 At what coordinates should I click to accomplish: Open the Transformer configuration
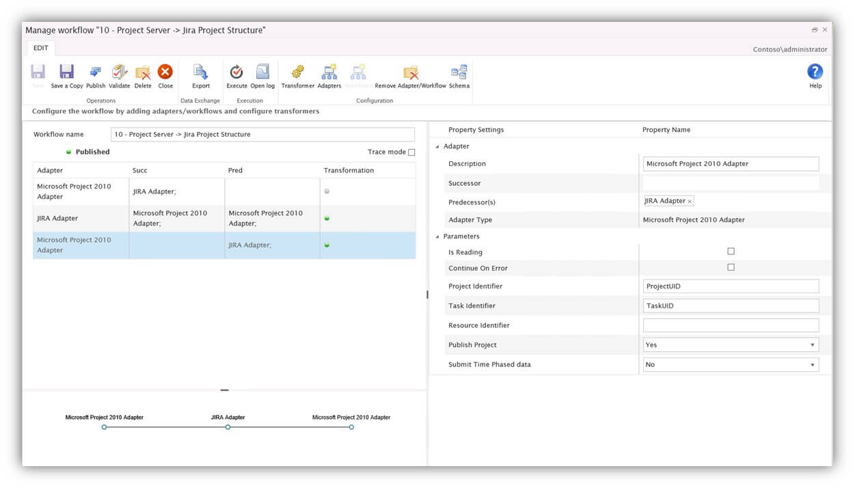pyautogui.click(x=298, y=72)
